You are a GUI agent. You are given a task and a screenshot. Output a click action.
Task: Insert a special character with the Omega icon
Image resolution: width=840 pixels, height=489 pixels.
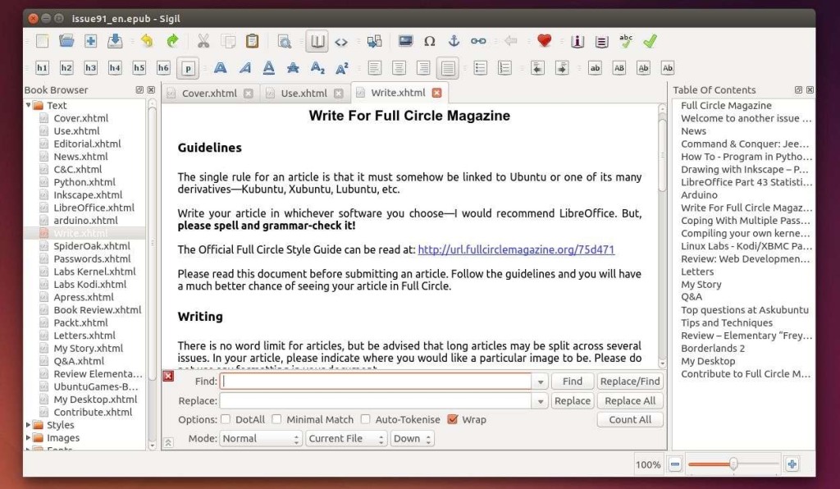(429, 41)
